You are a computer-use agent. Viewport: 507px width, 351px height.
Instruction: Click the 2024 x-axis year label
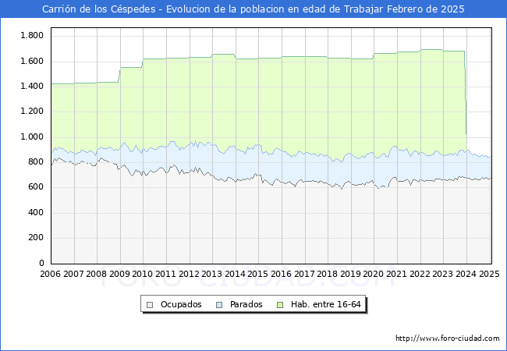pyautogui.click(x=466, y=274)
